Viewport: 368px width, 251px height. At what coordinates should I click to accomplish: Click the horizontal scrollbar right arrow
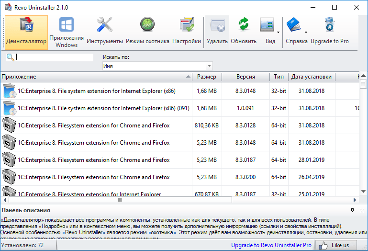tap(355, 200)
